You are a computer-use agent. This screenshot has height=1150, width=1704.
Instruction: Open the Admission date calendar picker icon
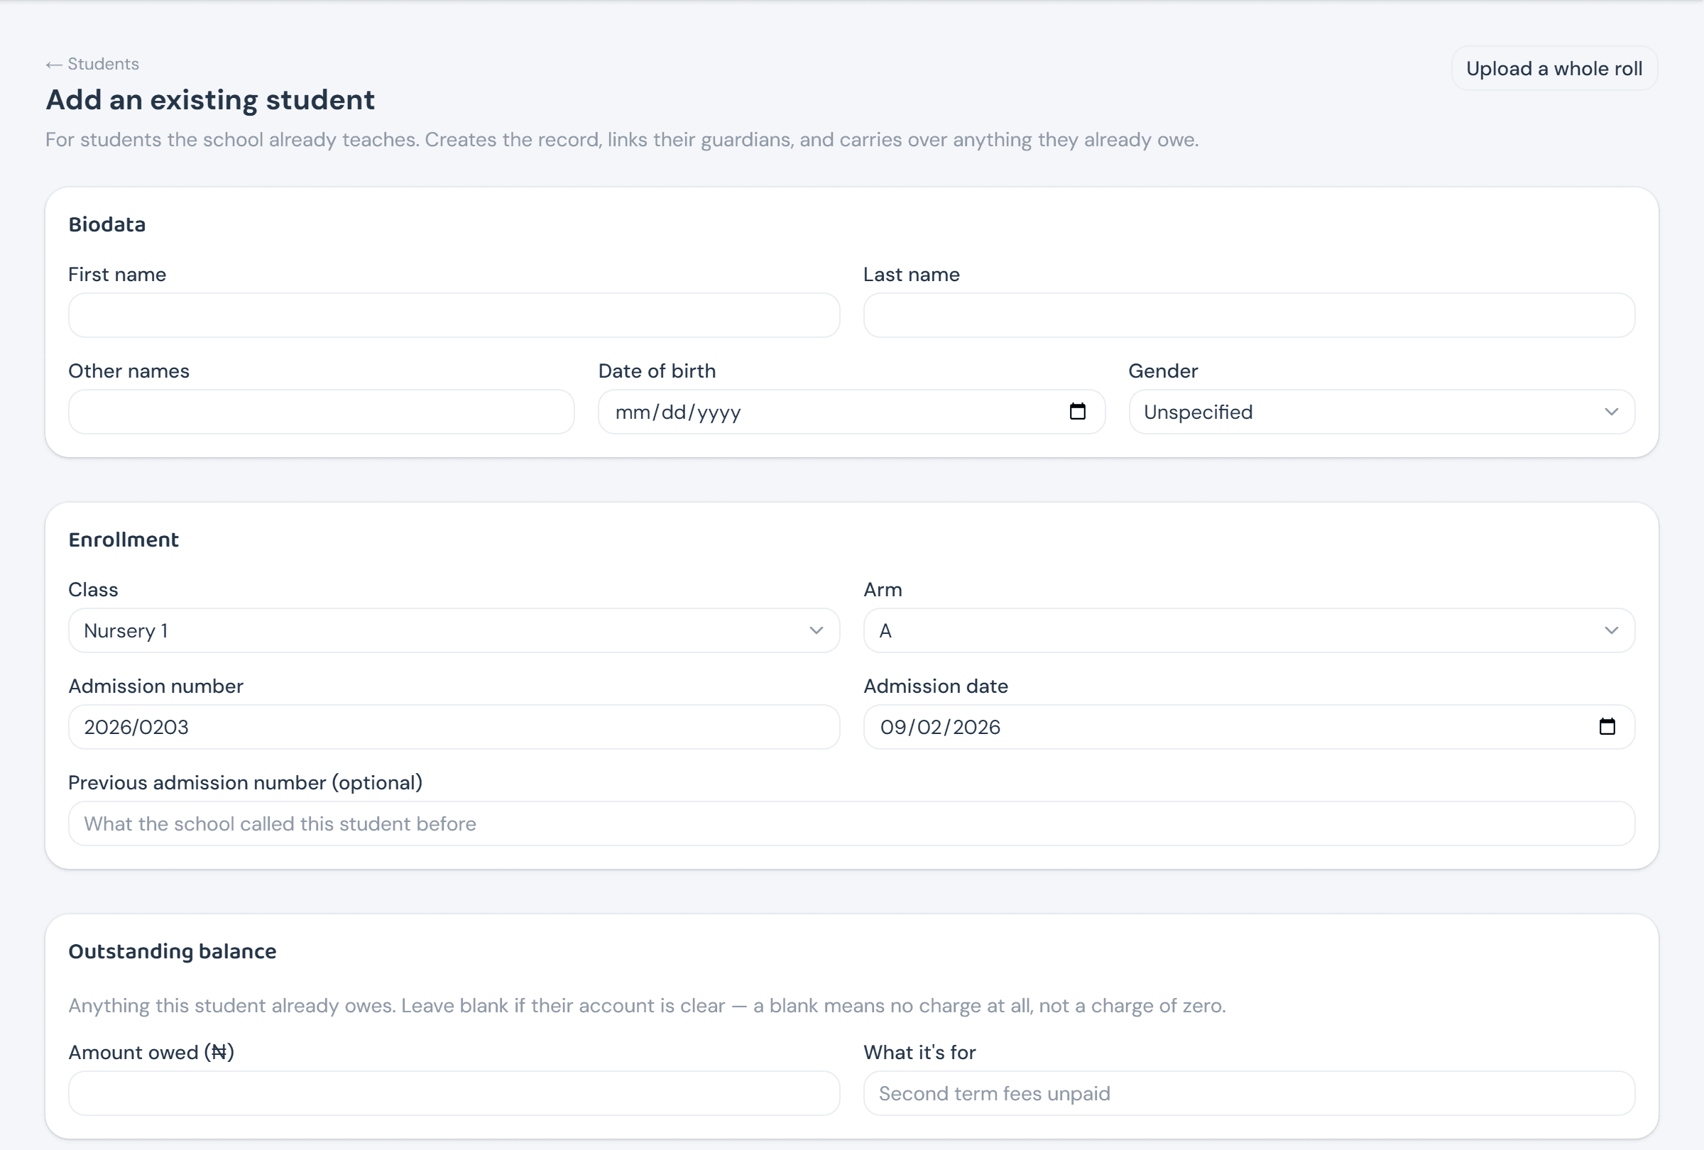(1607, 726)
